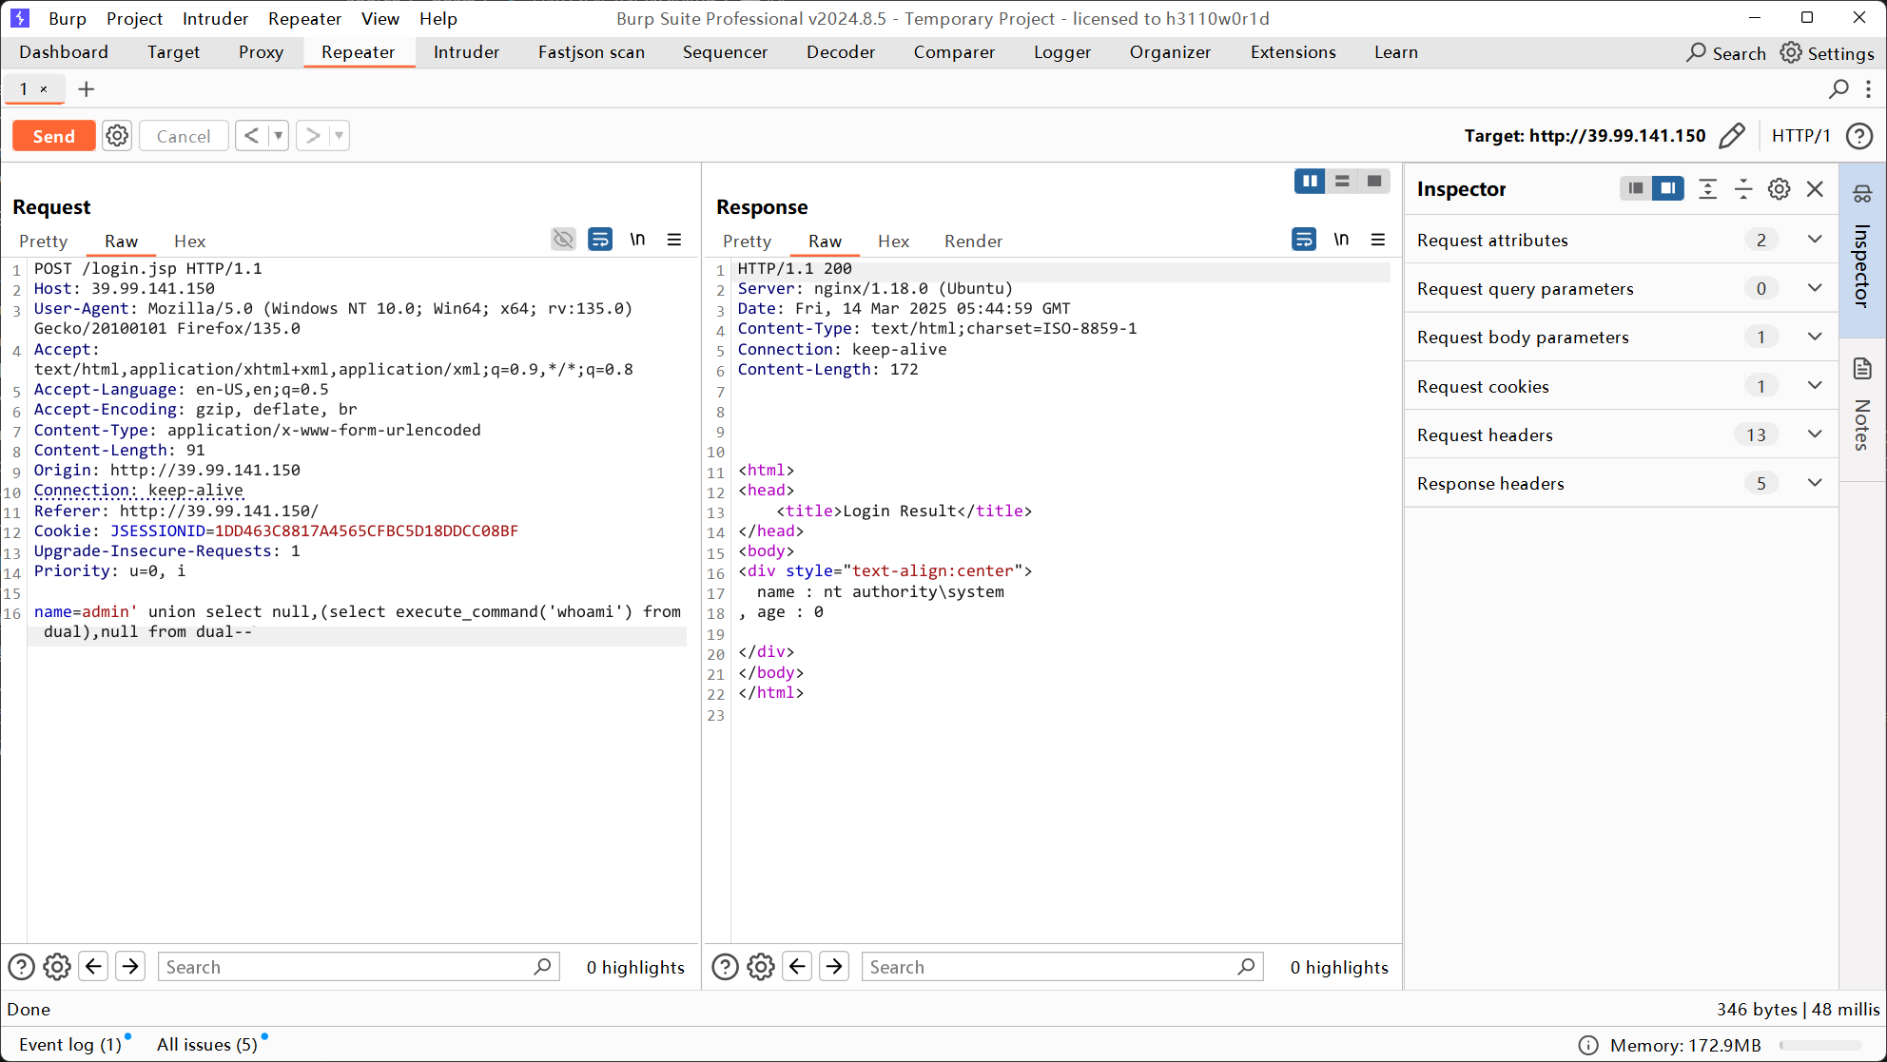Open Inspector settings gear
The width and height of the screenshot is (1887, 1062).
(x=1780, y=188)
